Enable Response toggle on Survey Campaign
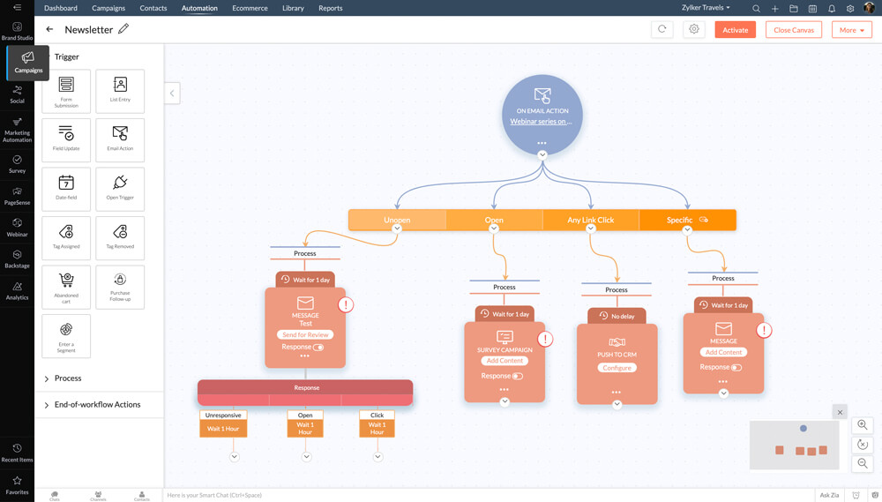 click(x=518, y=376)
